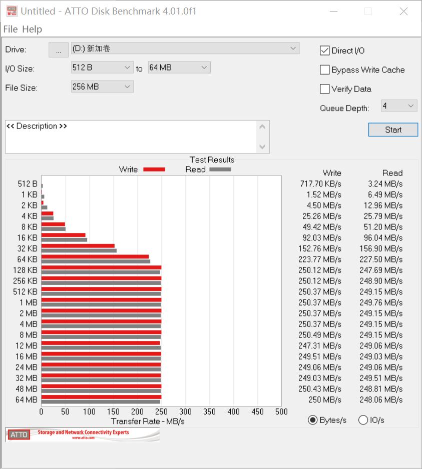Image resolution: width=422 pixels, height=469 pixels.
Task: Click the red Write legend marker
Action: point(154,169)
